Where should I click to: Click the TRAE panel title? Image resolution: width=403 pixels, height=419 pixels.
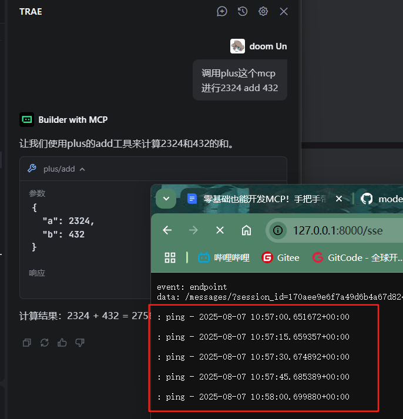pyautogui.click(x=31, y=12)
